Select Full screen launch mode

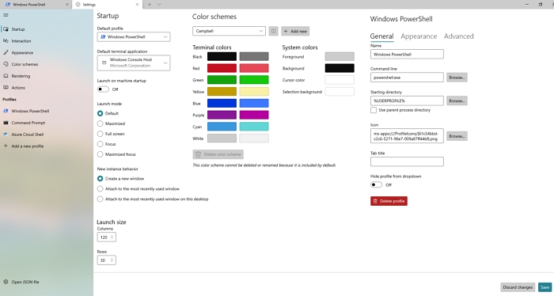(101, 134)
